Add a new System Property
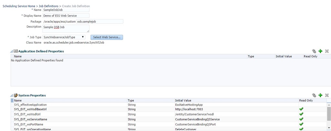The height and width of the screenshot is (131, 331). [320, 95]
